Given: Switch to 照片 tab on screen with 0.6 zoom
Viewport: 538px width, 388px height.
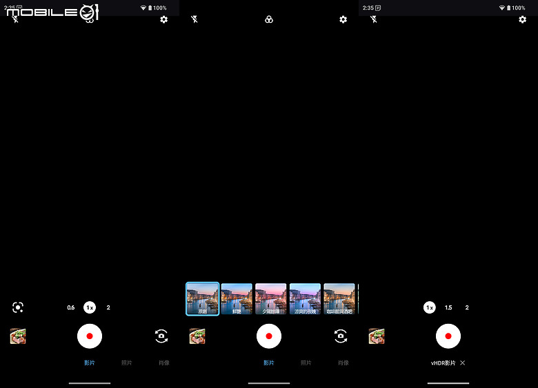Looking at the screenshot, I should coord(127,363).
